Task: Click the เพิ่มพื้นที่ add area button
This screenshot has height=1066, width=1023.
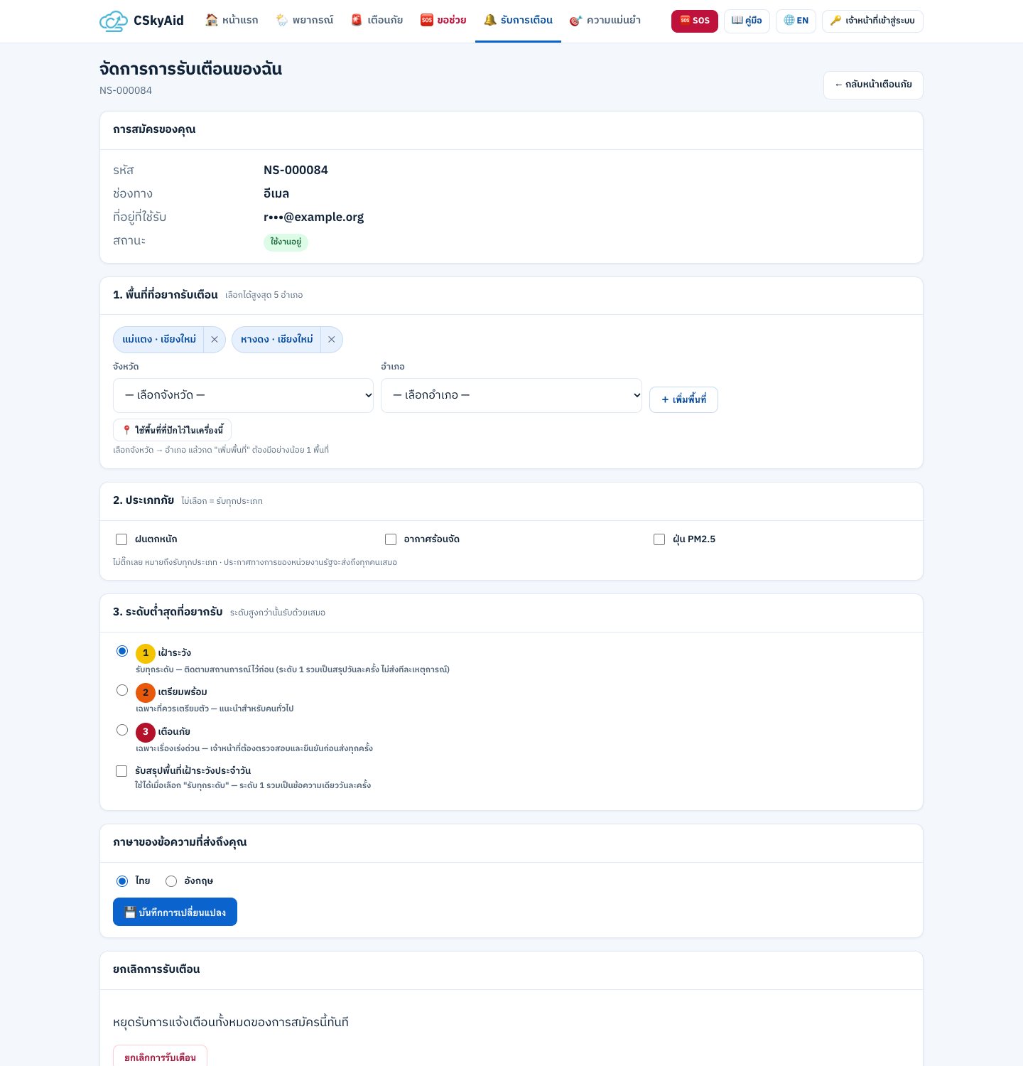Action: click(x=683, y=399)
